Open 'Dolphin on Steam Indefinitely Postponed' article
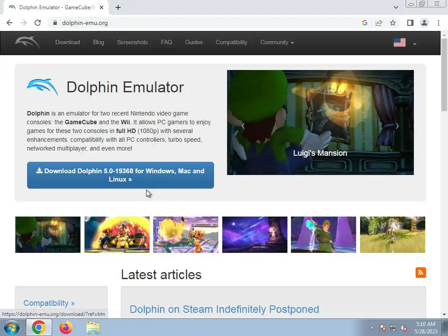Screen dimensions: 448x336 224,309
